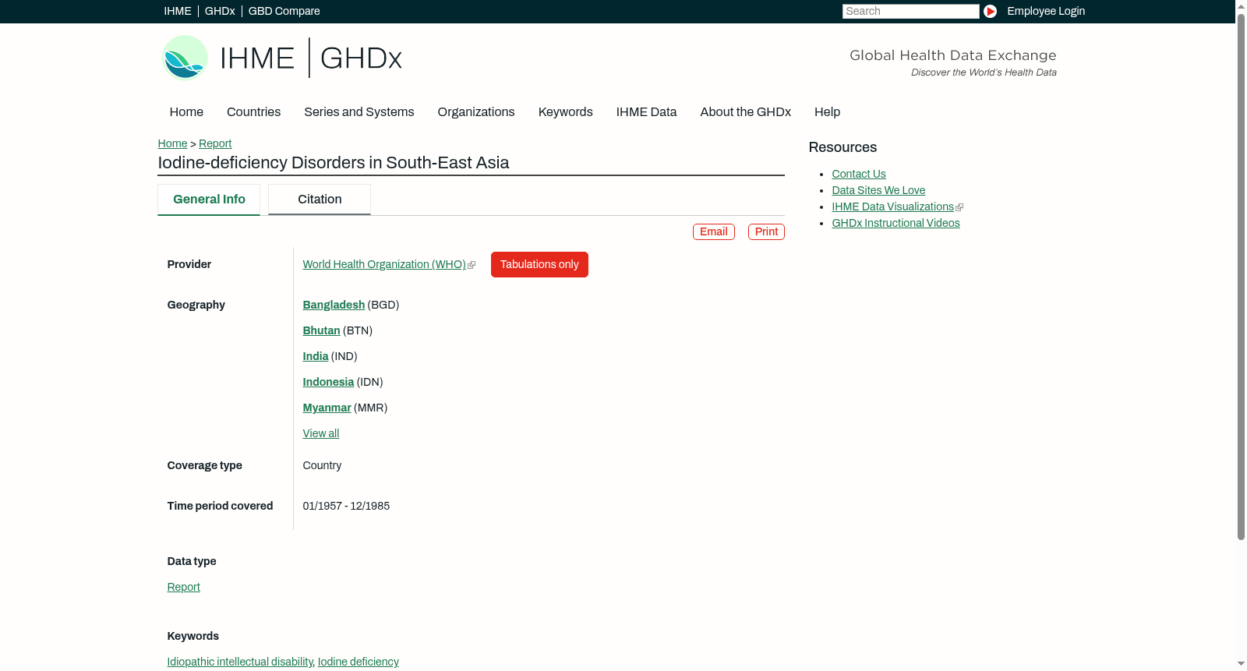Open Keywords menu item
The height and width of the screenshot is (671, 1247).
(566, 111)
